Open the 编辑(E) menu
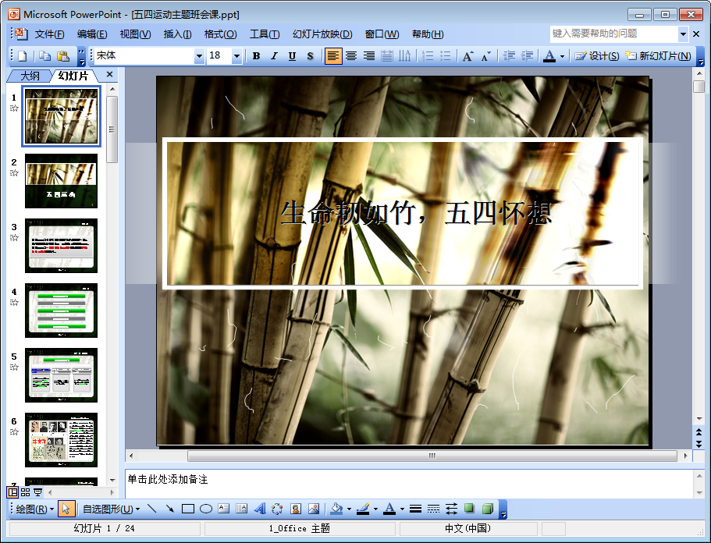 tap(92, 34)
